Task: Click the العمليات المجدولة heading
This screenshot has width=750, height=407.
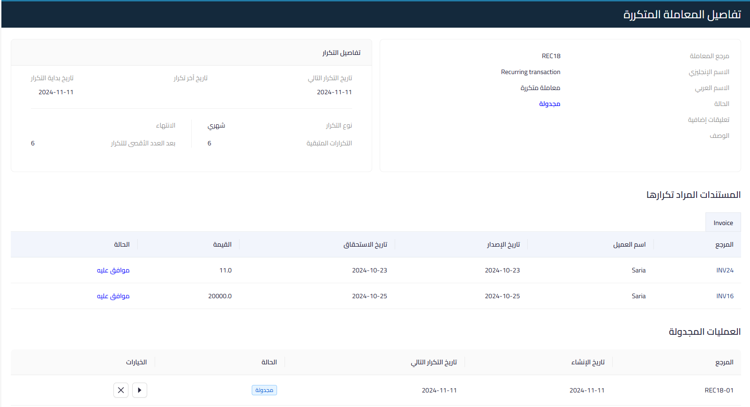Action: [705, 332]
